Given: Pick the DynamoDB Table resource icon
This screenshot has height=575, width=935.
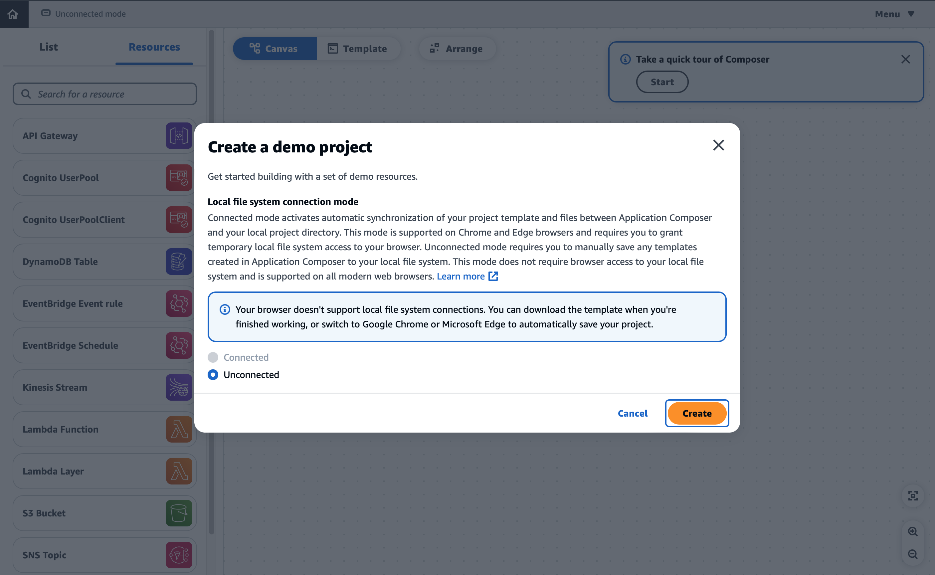Looking at the screenshot, I should (179, 262).
